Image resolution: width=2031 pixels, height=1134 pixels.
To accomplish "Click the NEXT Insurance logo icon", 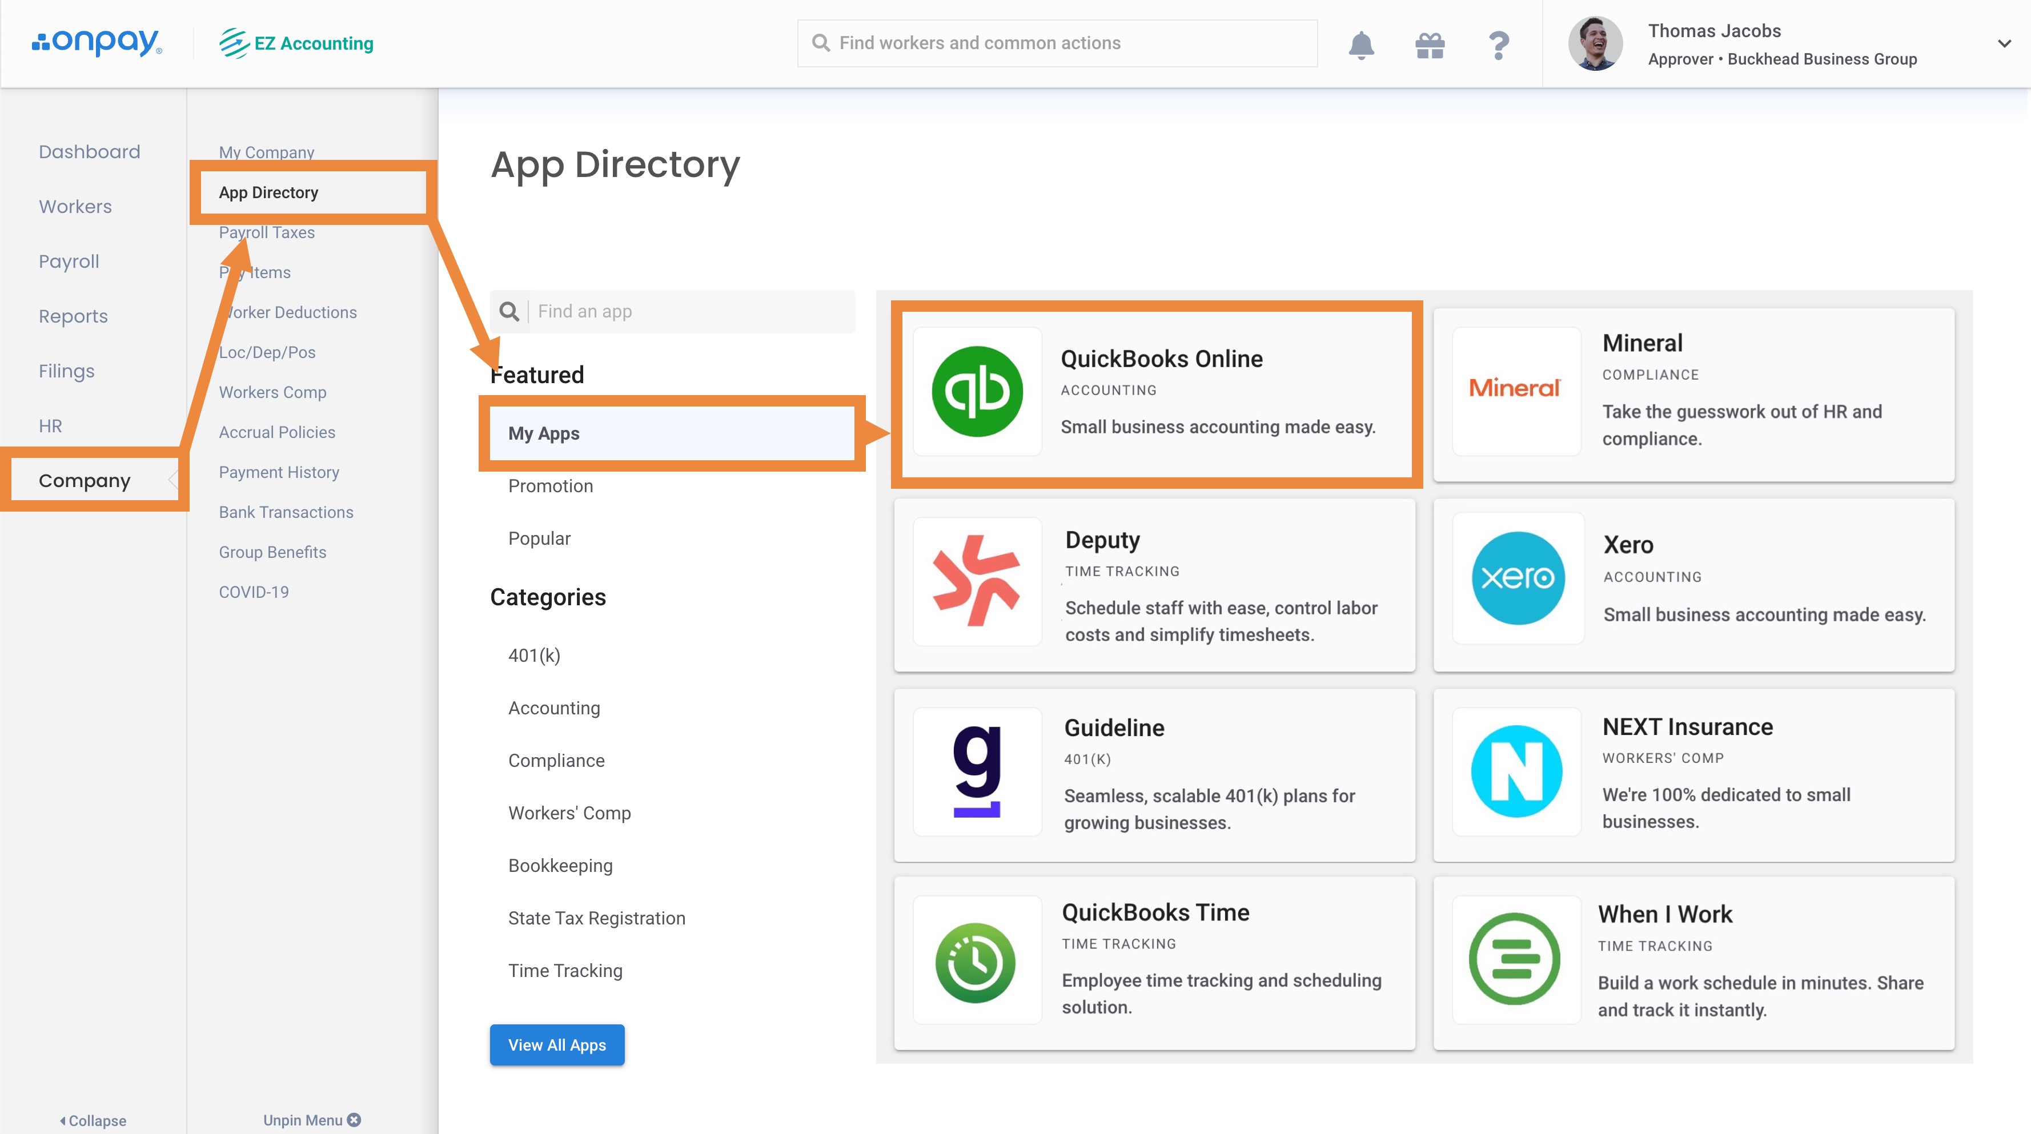I will click(1516, 771).
